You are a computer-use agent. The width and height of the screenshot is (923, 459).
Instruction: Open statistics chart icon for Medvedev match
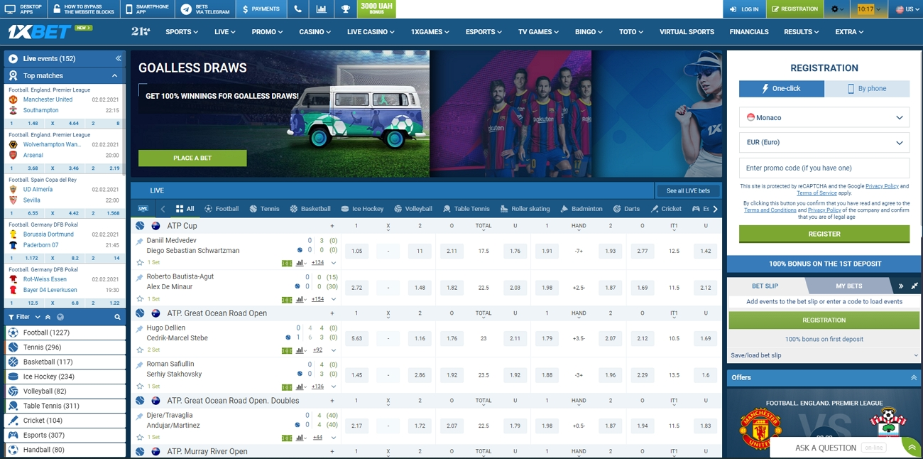click(x=301, y=262)
